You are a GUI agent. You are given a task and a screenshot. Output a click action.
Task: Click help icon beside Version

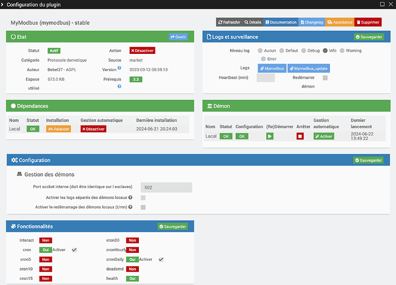tap(119, 68)
